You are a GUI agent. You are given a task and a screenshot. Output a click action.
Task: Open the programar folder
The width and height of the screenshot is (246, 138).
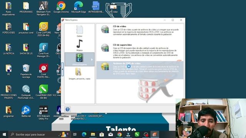[8, 112]
